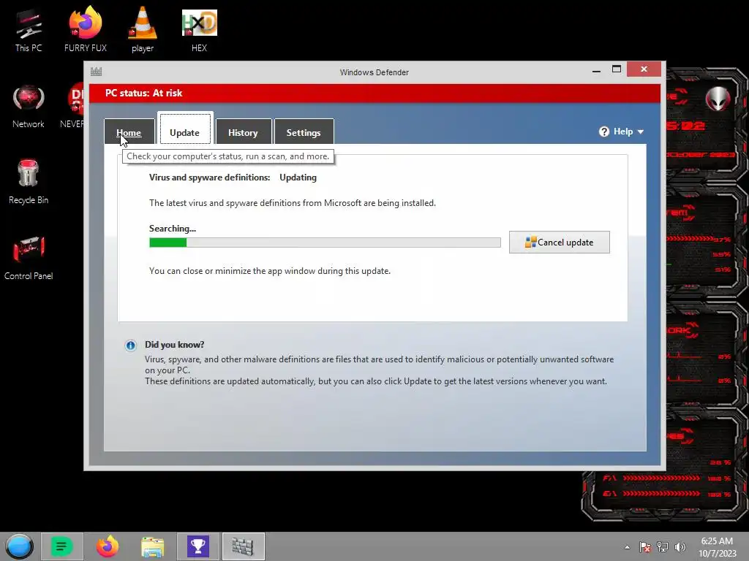Expand the Help dropdown arrow
This screenshot has height=561, width=749.
641,131
